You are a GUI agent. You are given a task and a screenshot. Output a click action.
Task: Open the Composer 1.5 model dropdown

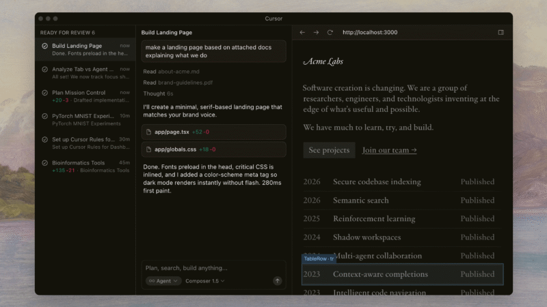pos(205,280)
